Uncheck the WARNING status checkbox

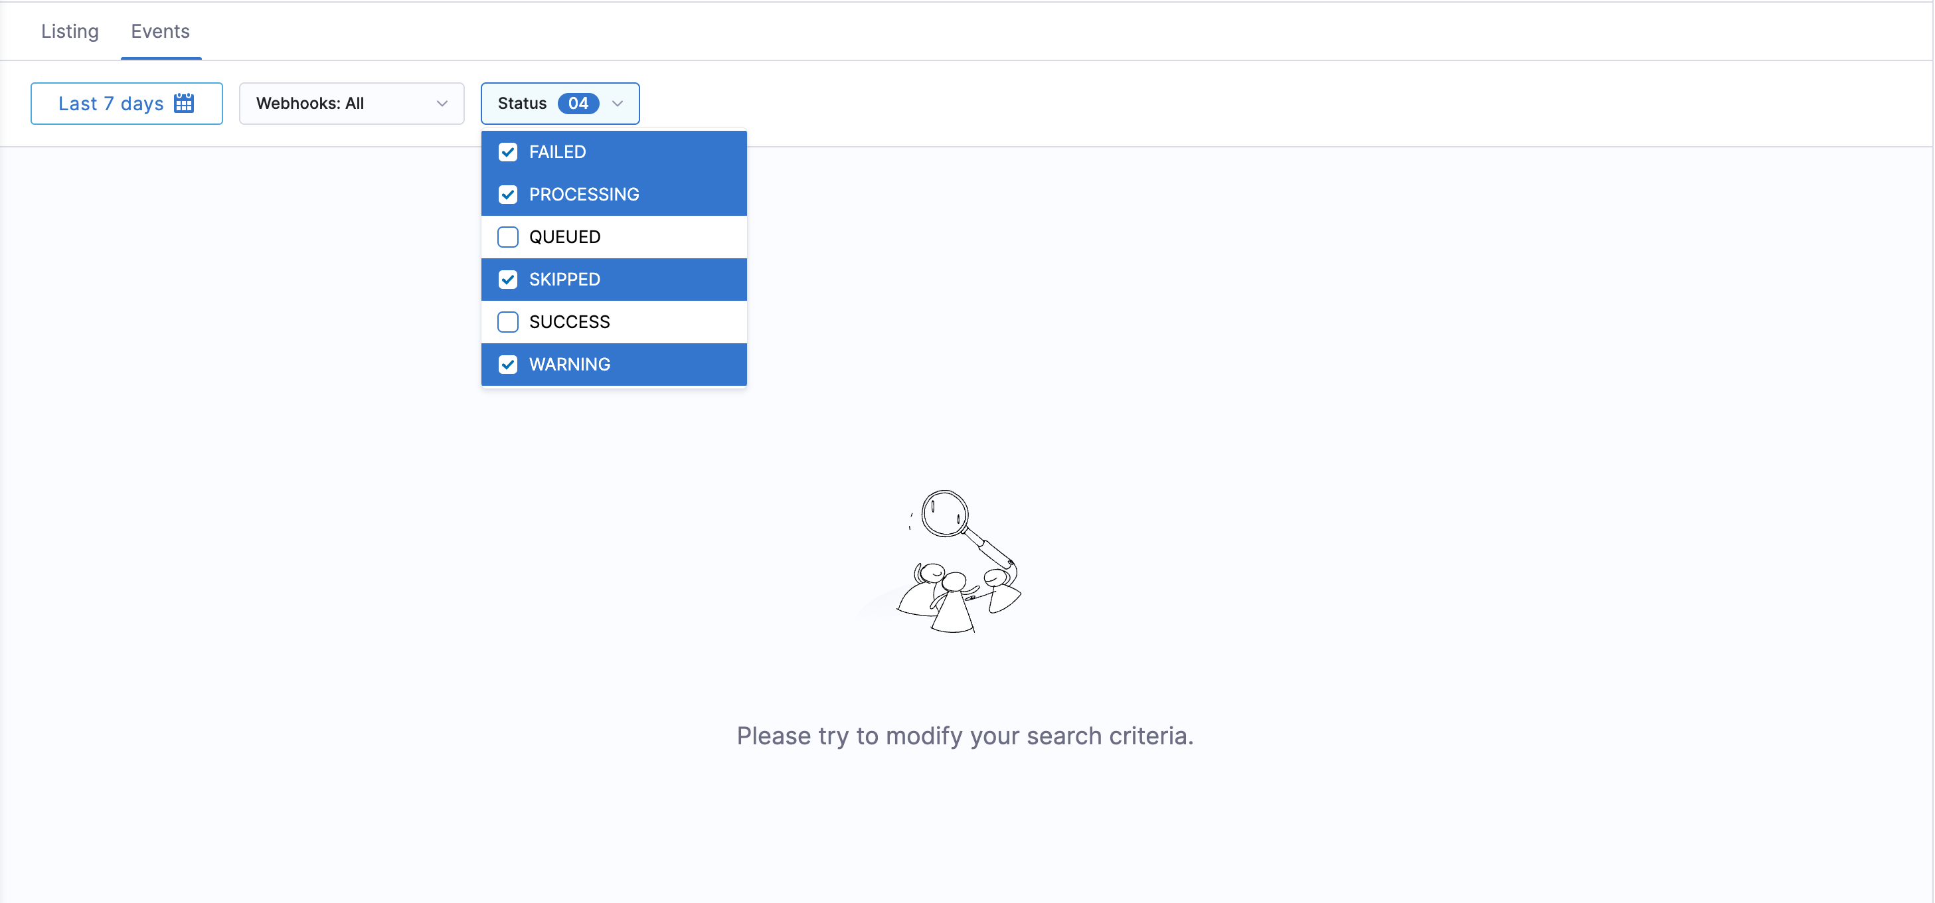(x=508, y=365)
